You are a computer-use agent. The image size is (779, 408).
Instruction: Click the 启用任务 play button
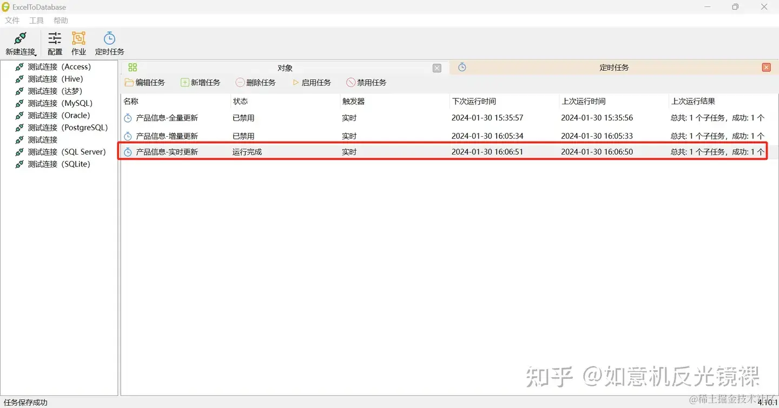pyautogui.click(x=311, y=83)
